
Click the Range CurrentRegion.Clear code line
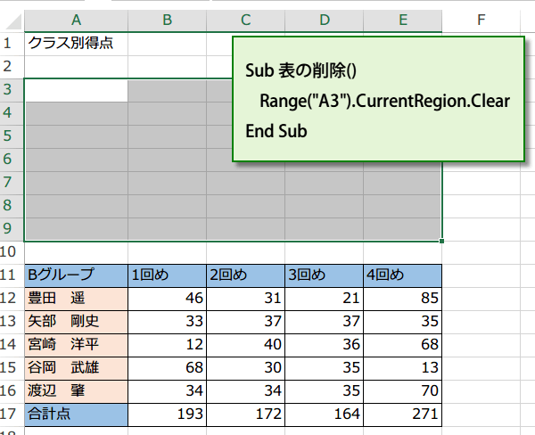pyautogui.click(x=384, y=101)
